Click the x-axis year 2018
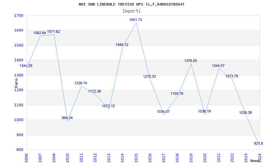 [x=178, y=158]
